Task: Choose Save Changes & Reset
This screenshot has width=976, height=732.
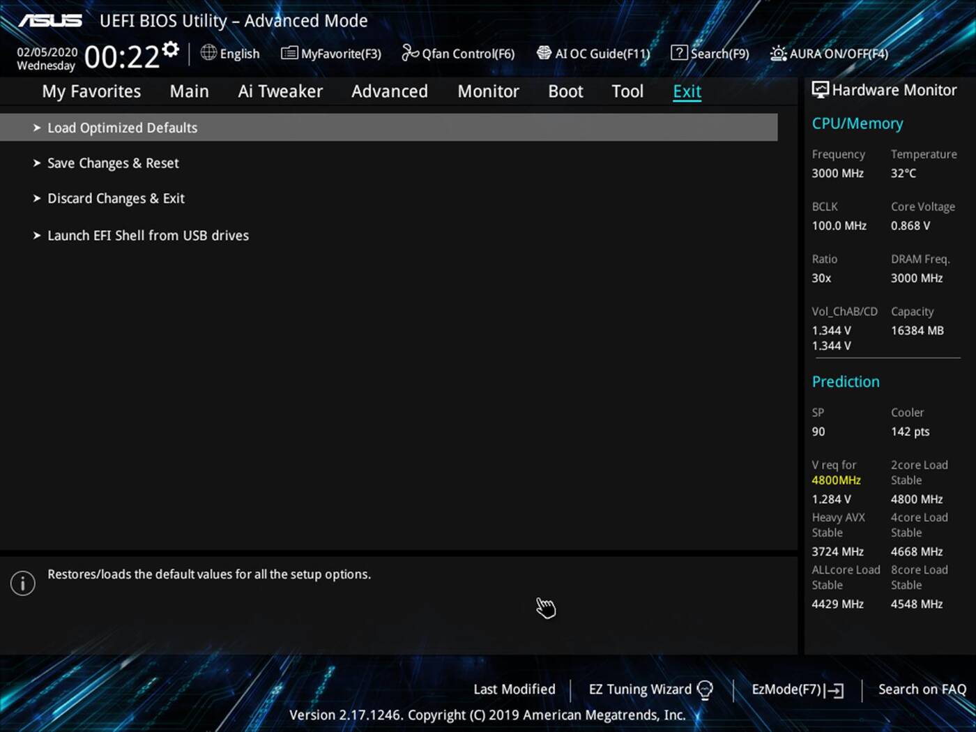Action: pyautogui.click(x=113, y=162)
